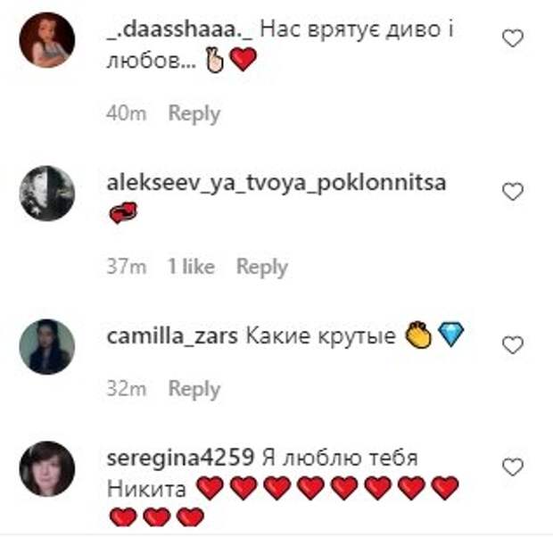Like alekseev_ya_tvoya_poklonnitsa's comment with heart icon
Screen dimensions: 553x537
513,192
